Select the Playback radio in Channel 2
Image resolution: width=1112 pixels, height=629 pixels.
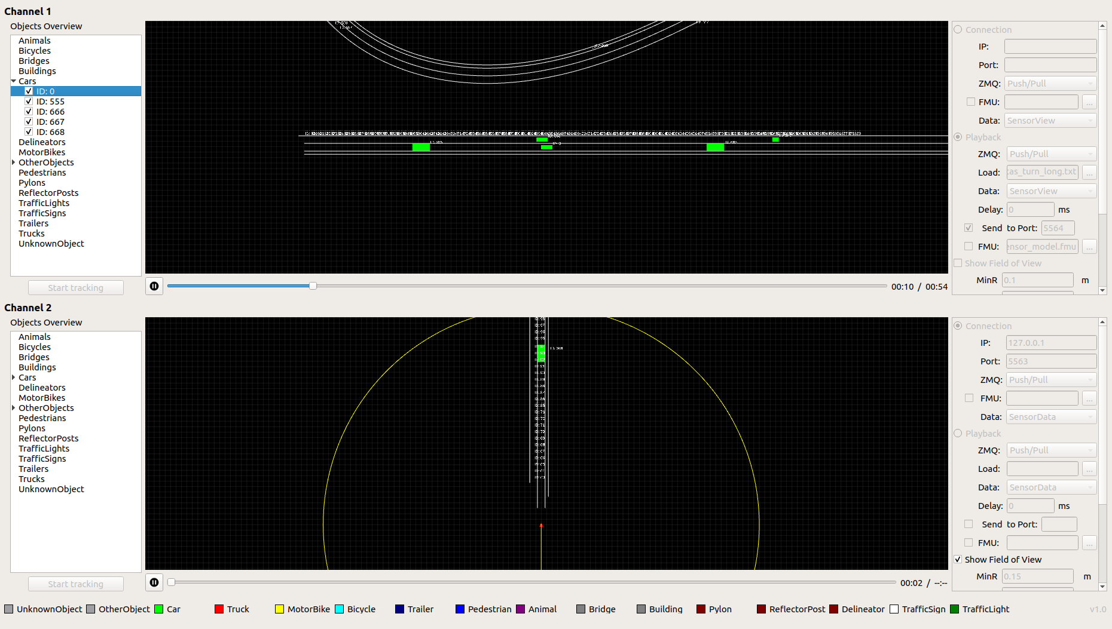click(958, 433)
